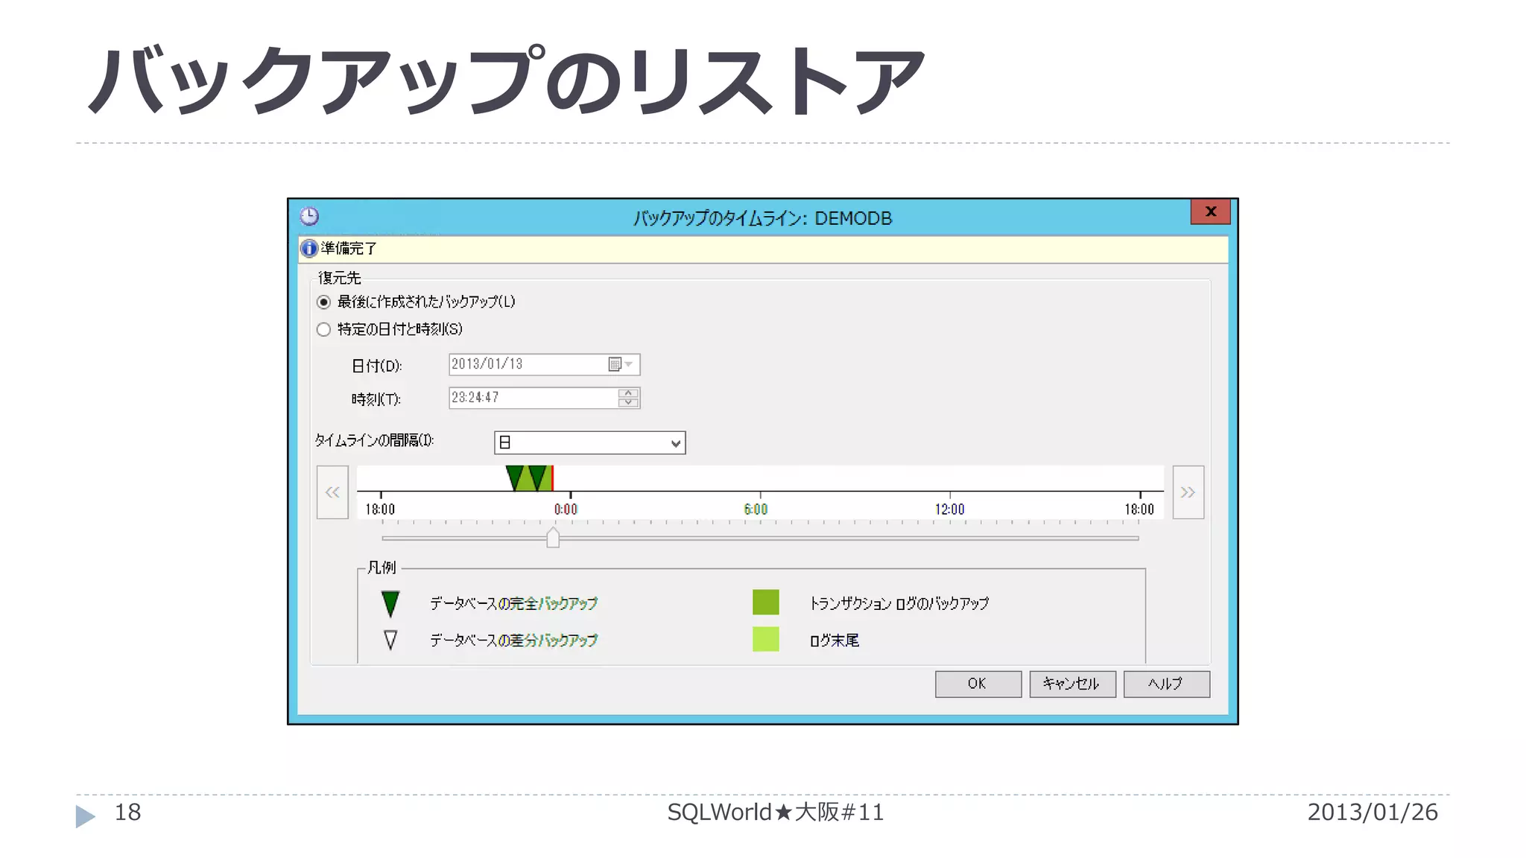
Task: Click the キャンセル button
Action: (x=1072, y=684)
